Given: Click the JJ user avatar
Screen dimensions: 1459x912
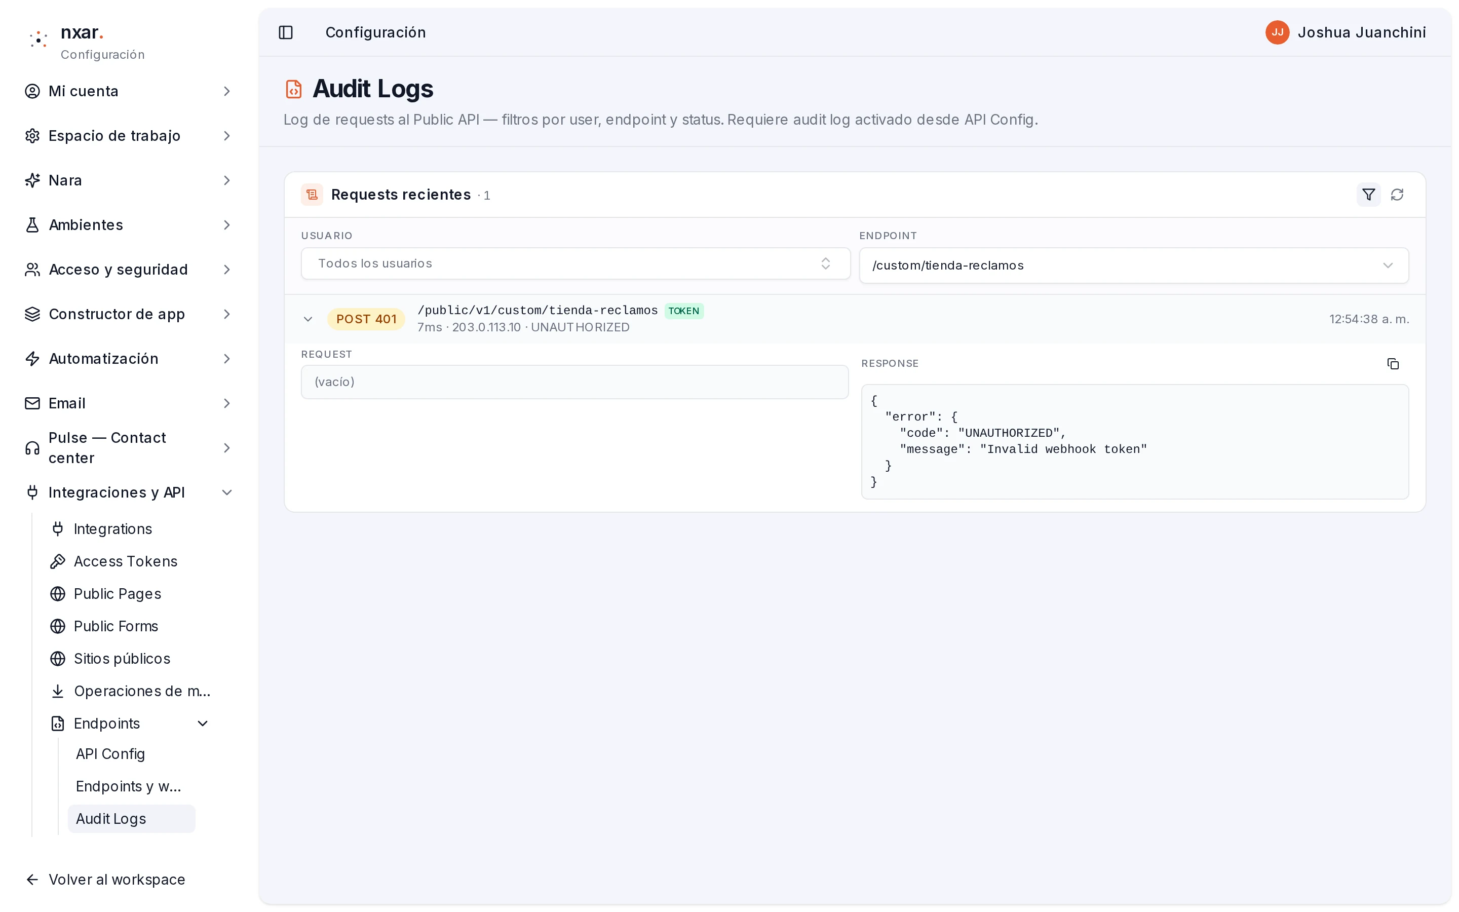Looking at the screenshot, I should tap(1277, 32).
